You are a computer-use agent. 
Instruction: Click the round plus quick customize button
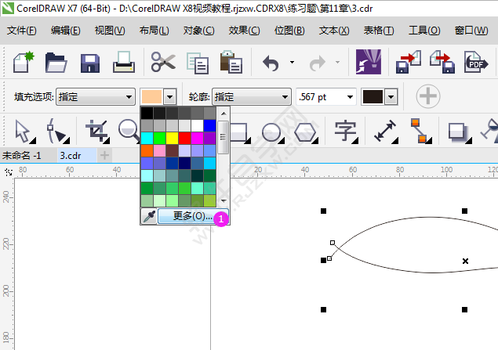428,96
